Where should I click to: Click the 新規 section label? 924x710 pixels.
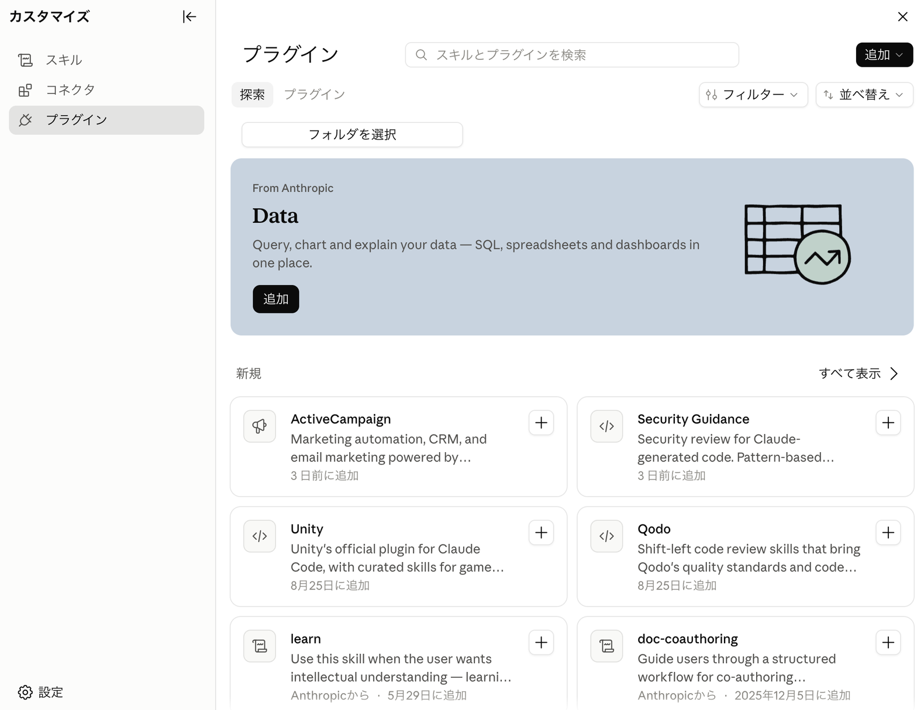pyautogui.click(x=249, y=374)
